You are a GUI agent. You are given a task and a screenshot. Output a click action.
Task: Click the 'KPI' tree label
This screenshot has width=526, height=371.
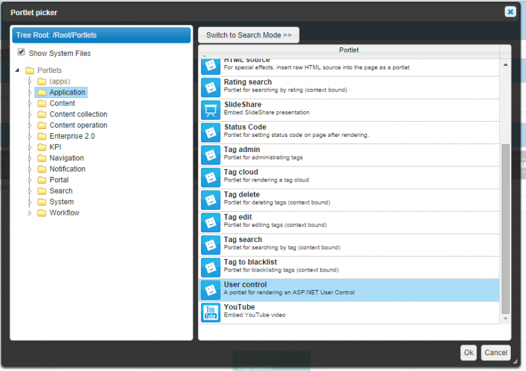pyautogui.click(x=55, y=147)
